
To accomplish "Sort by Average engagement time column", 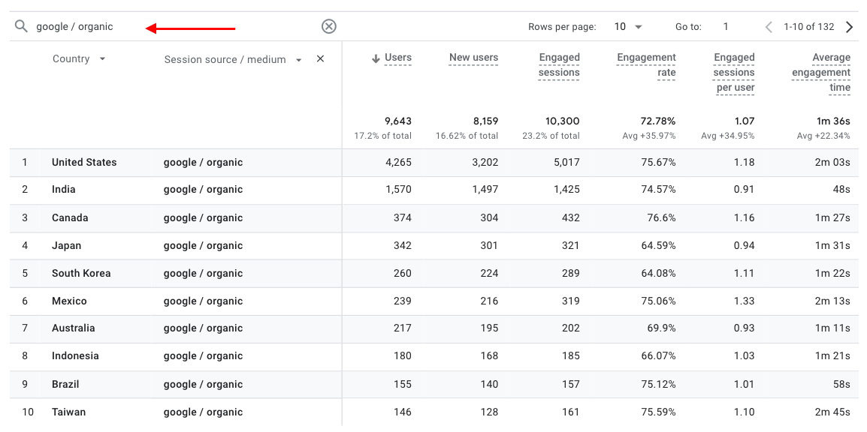I will pyautogui.click(x=821, y=73).
